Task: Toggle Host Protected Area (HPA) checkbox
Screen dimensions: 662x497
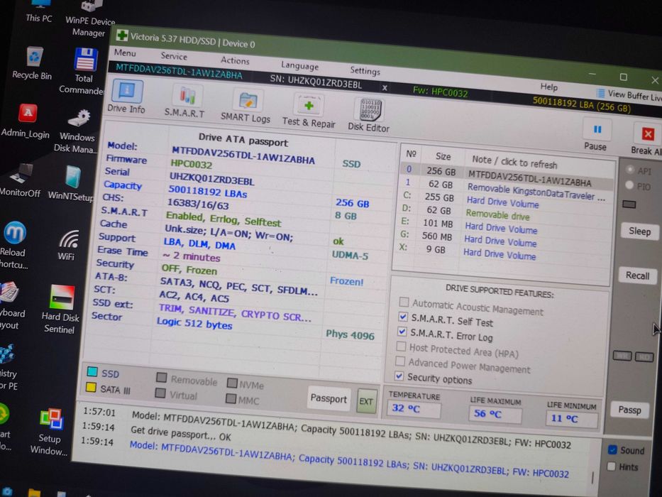Action: [x=401, y=346]
